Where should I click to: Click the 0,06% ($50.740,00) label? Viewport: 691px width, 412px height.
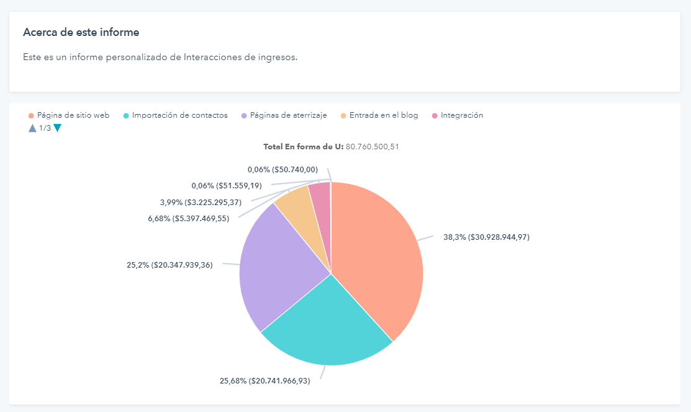click(282, 169)
